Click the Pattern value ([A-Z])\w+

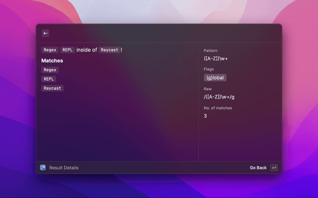click(216, 58)
